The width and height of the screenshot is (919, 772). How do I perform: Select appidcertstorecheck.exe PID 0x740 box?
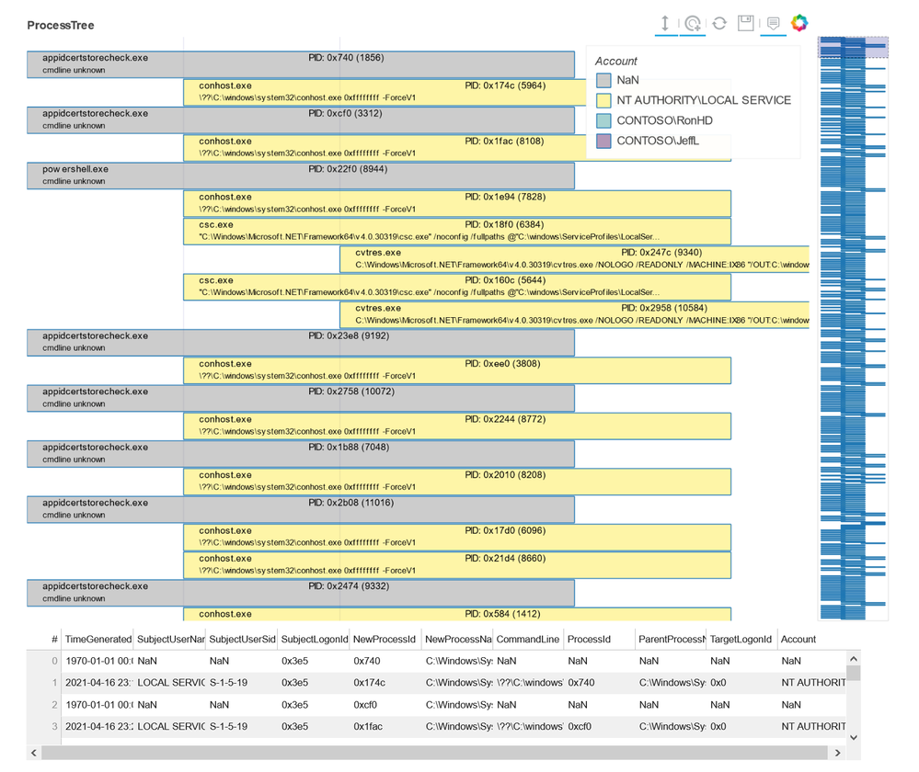[301, 64]
